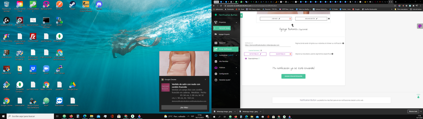Screen dimensions: 423x119
Task: Click the Mis Plantillas layers icon
Action: click(x=216, y=61)
